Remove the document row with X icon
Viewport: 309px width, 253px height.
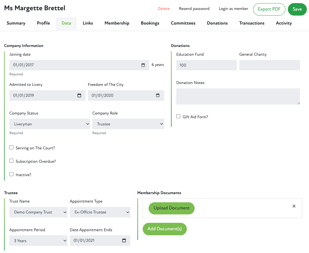[x=294, y=206]
